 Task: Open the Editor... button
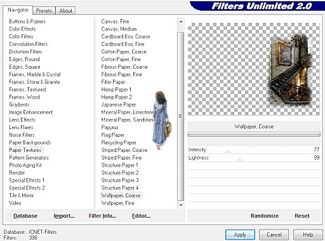pos(141,216)
